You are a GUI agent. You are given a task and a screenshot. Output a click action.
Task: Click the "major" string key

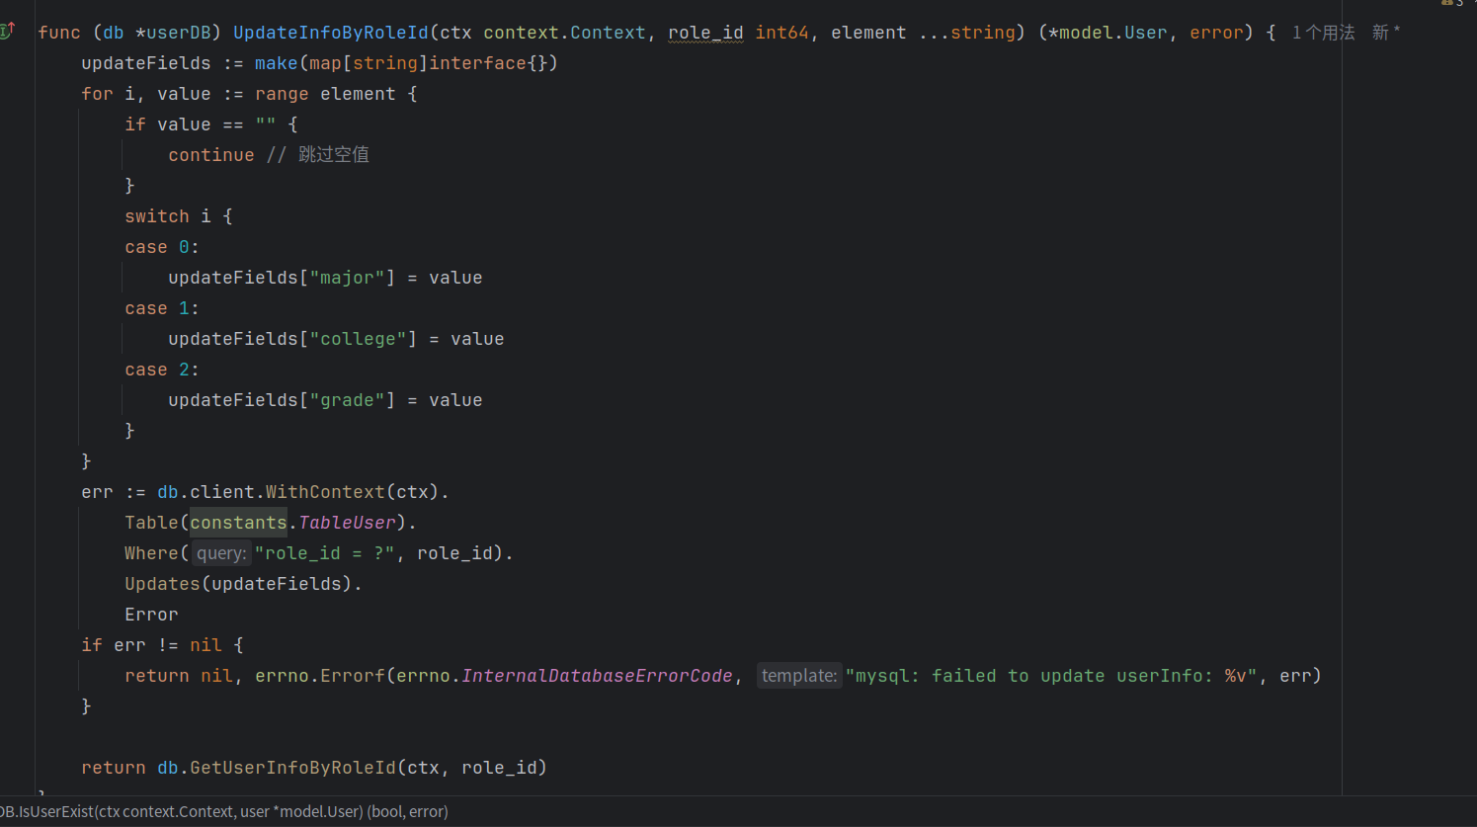[347, 278]
